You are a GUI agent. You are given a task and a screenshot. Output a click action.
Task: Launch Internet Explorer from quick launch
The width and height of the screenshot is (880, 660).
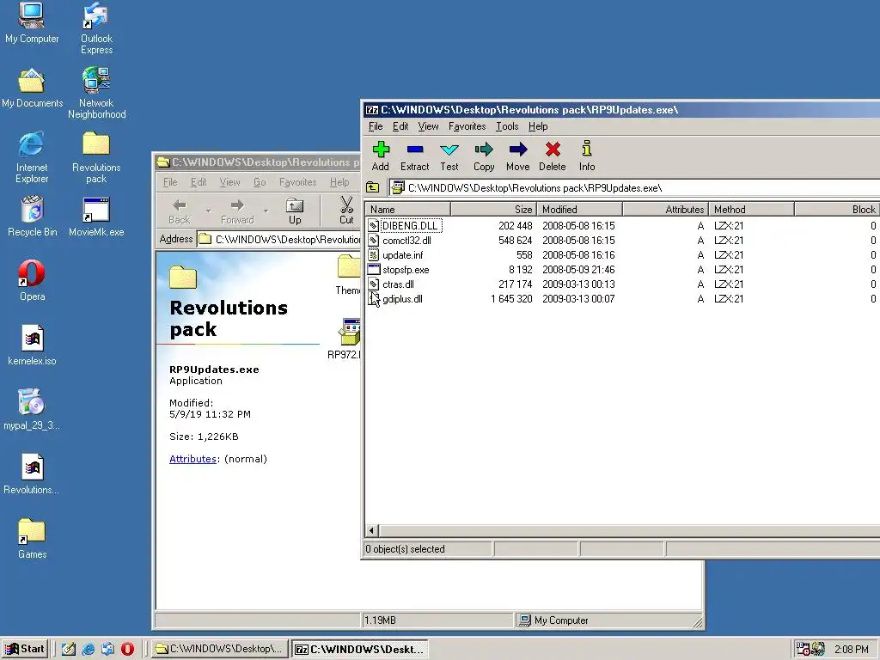[89, 649]
